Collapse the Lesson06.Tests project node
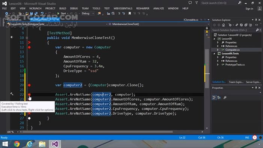 tap(215, 54)
